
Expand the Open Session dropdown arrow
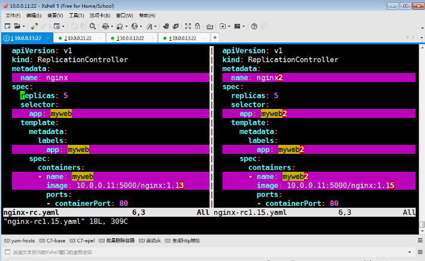pyautogui.click(x=24, y=26)
